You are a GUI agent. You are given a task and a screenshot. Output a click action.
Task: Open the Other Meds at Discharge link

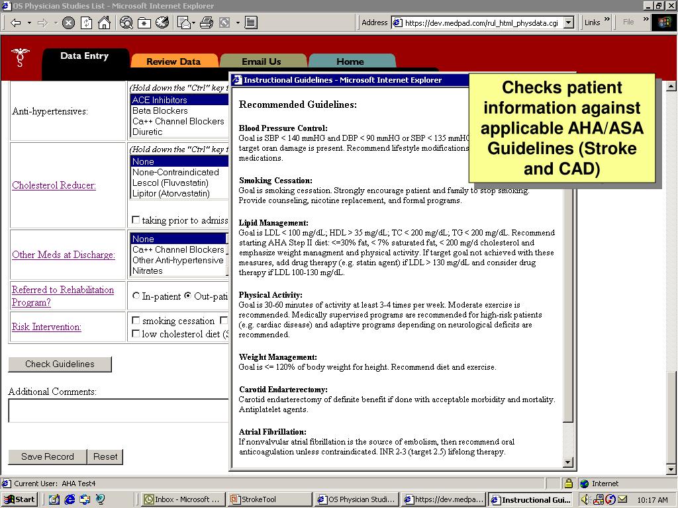pyautogui.click(x=64, y=255)
